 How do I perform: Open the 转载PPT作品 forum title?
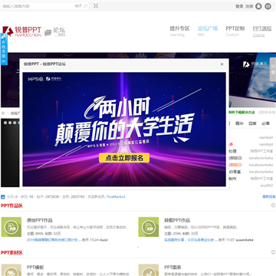point(177,220)
